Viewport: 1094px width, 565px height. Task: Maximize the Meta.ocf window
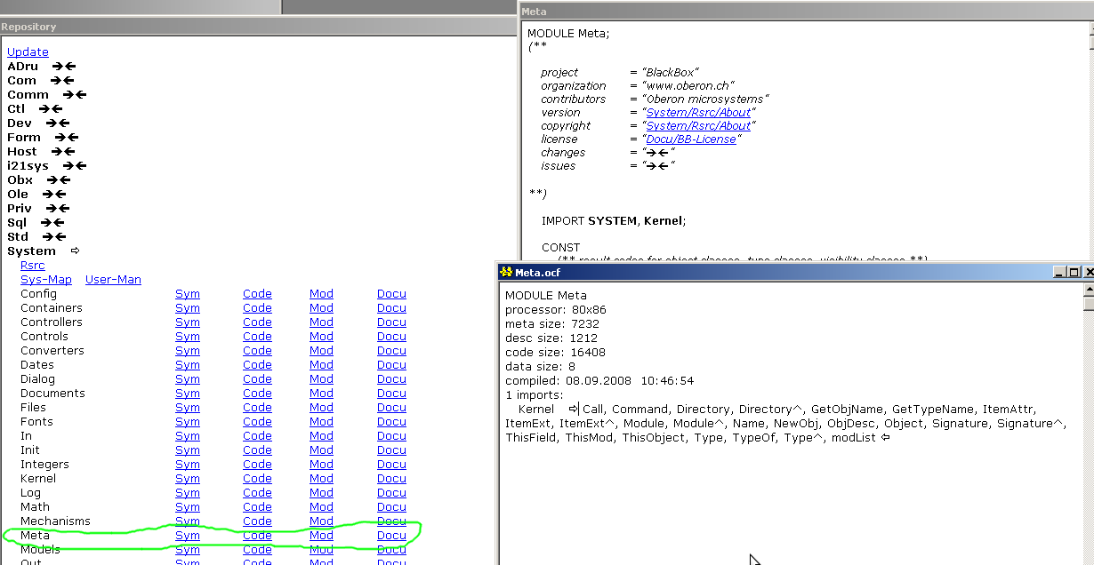(1074, 273)
